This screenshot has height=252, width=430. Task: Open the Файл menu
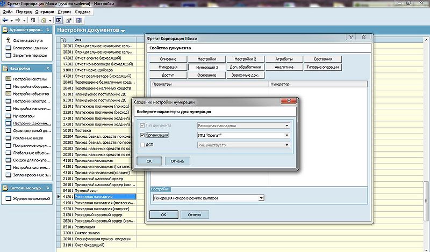8,12
